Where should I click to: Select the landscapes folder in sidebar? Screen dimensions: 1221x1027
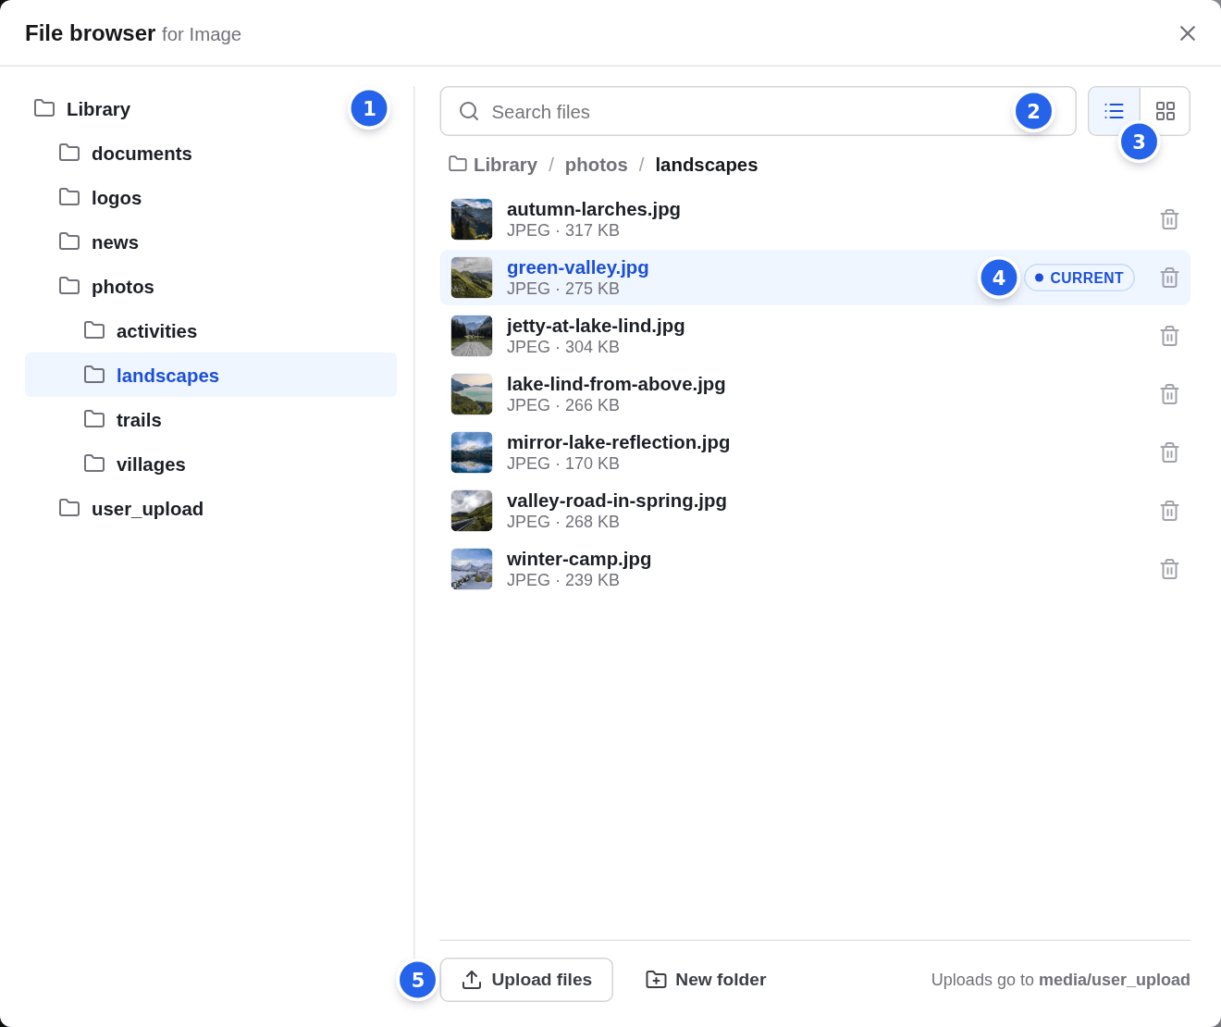point(211,375)
